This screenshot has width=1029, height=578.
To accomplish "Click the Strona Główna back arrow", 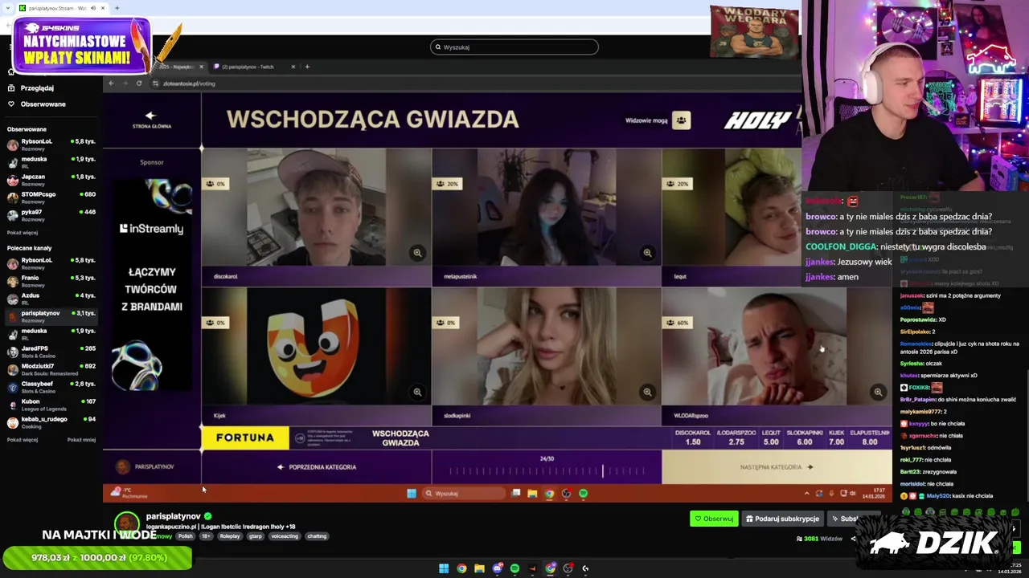I will (x=150, y=120).
